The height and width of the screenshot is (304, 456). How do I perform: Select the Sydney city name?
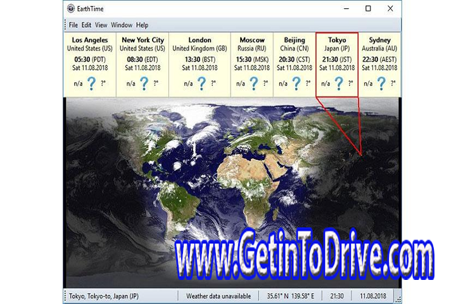379,40
